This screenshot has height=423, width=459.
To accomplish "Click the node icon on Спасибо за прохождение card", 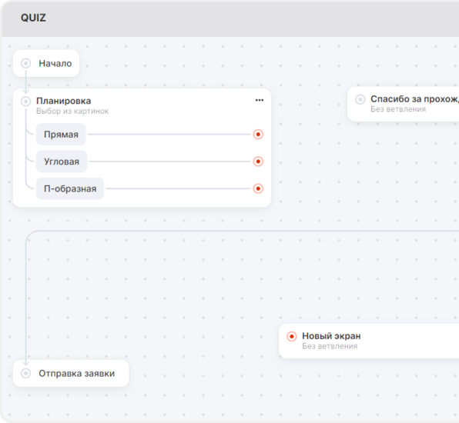I will pos(360,99).
